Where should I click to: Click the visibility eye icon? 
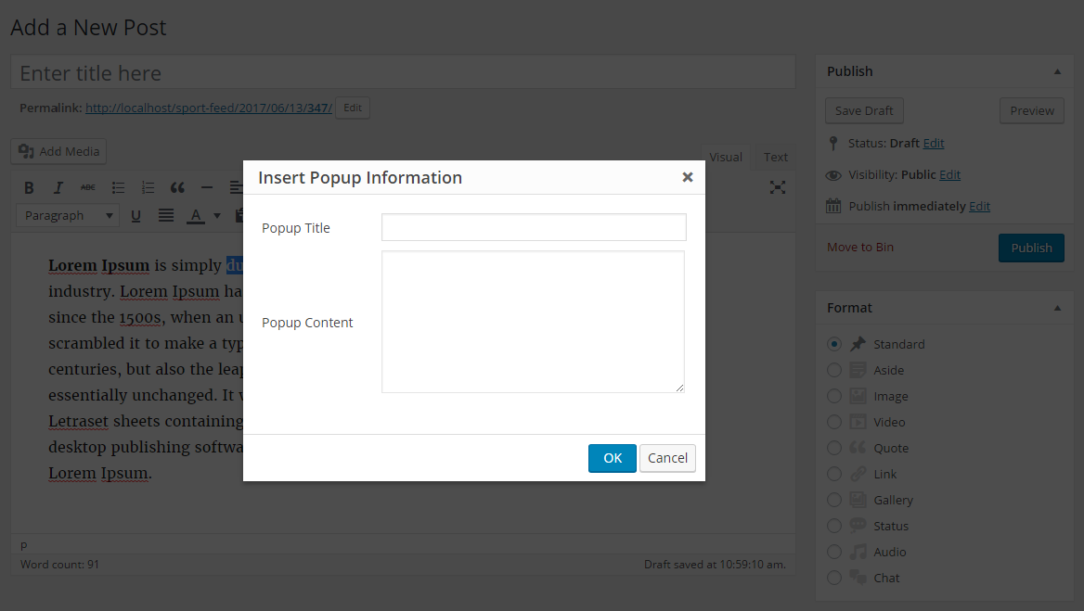[x=833, y=175]
